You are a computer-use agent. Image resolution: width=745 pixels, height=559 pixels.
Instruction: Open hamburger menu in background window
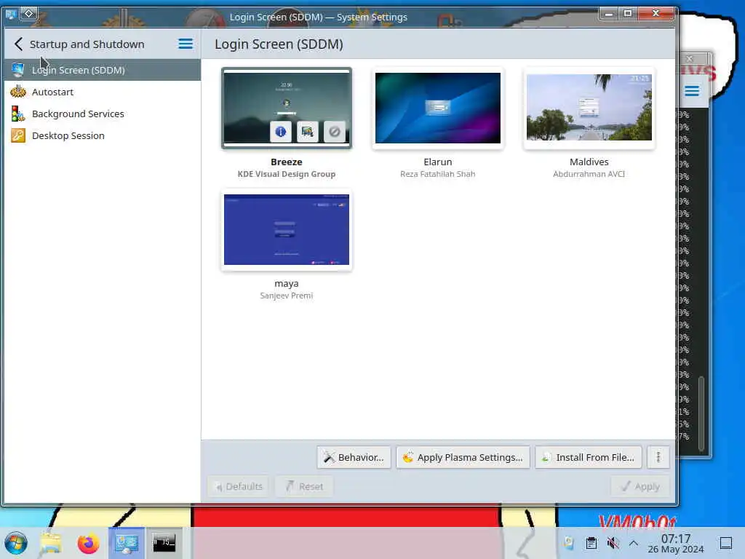pyautogui.click(x=692, y=91)
